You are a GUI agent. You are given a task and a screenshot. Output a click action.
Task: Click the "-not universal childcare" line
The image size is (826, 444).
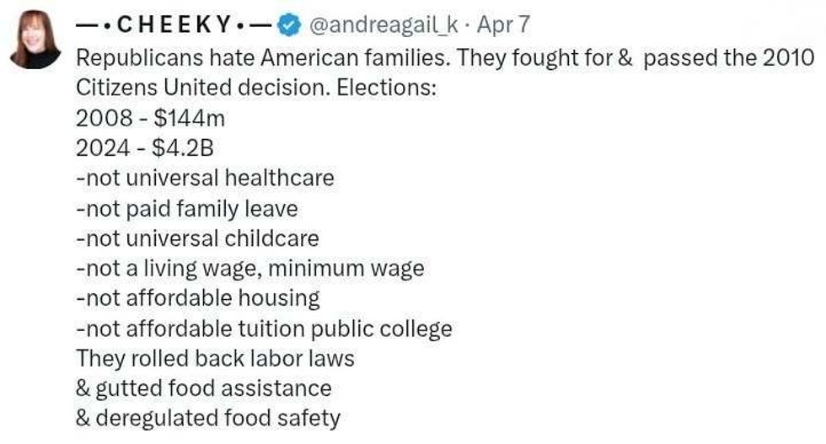coord(197,238)
